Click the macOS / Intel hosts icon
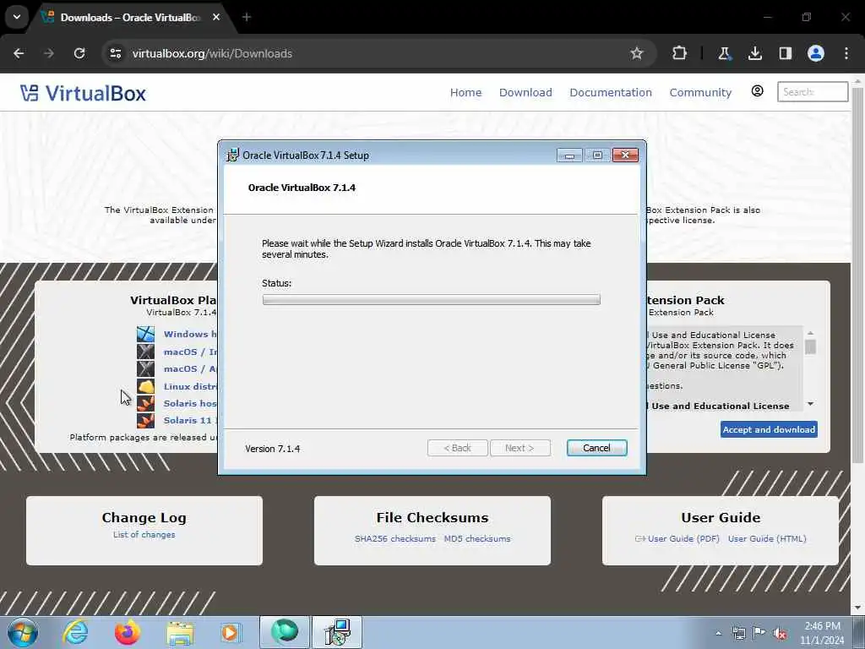This screenshot has width=865, height=649. pos(145,352)
